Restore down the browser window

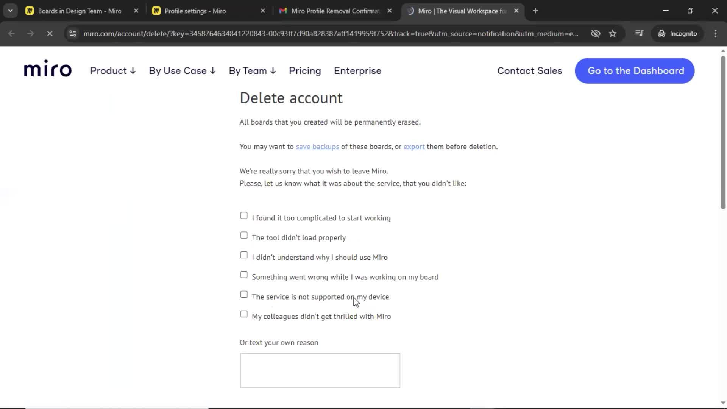(x=690, y=11)
